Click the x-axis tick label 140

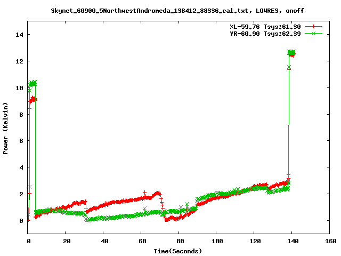(x=293, y=241)
